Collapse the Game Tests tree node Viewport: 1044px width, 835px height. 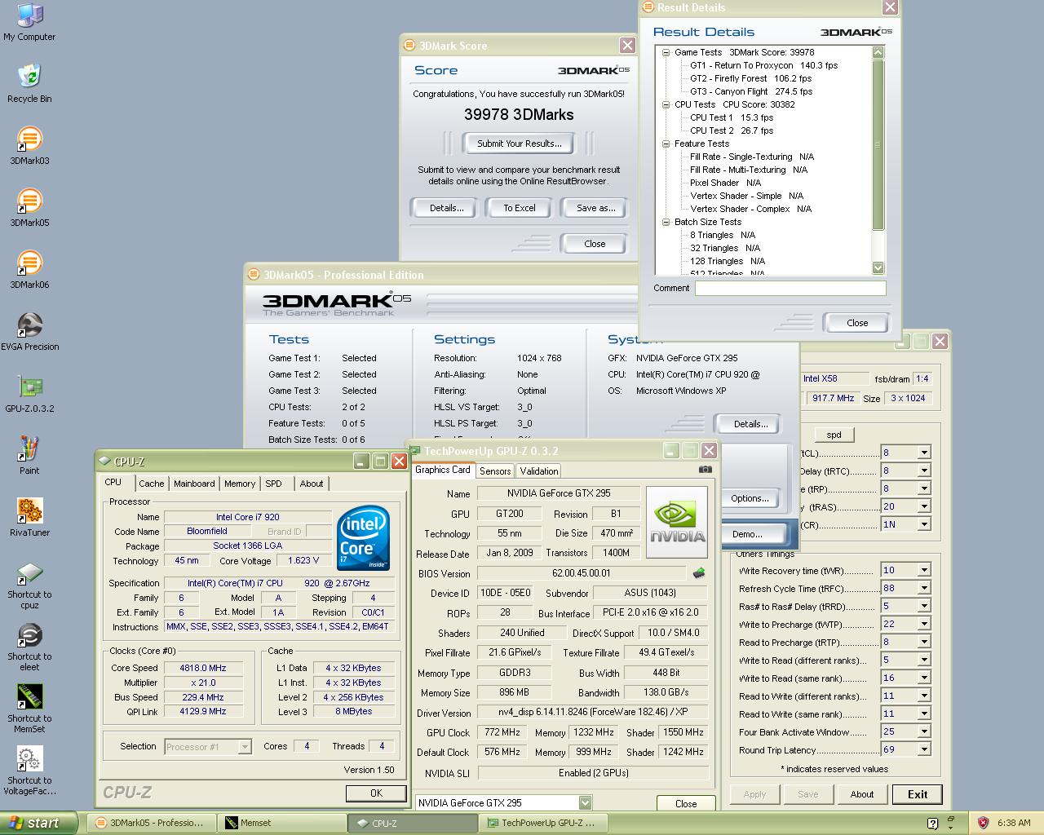(x=666, y=52)
